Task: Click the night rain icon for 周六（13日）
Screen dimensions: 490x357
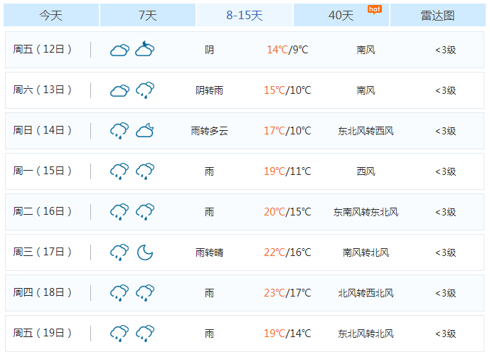Action: 145,90
